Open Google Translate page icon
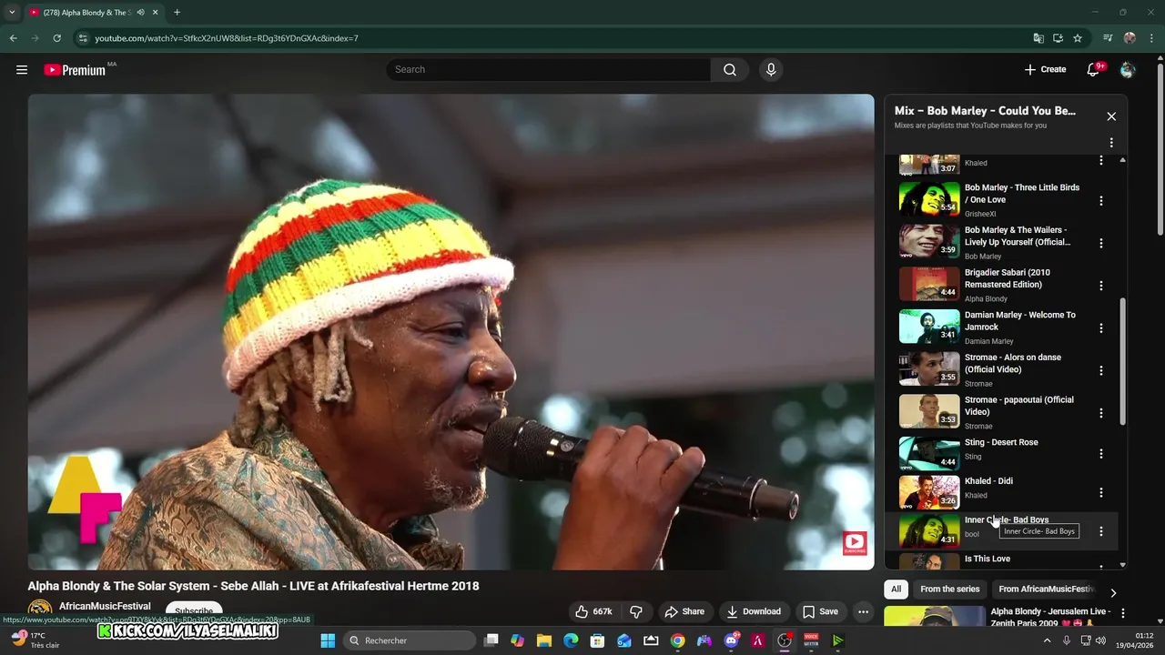The image size is (1165, 655). pyautogui.click(x=1038, y=38)
